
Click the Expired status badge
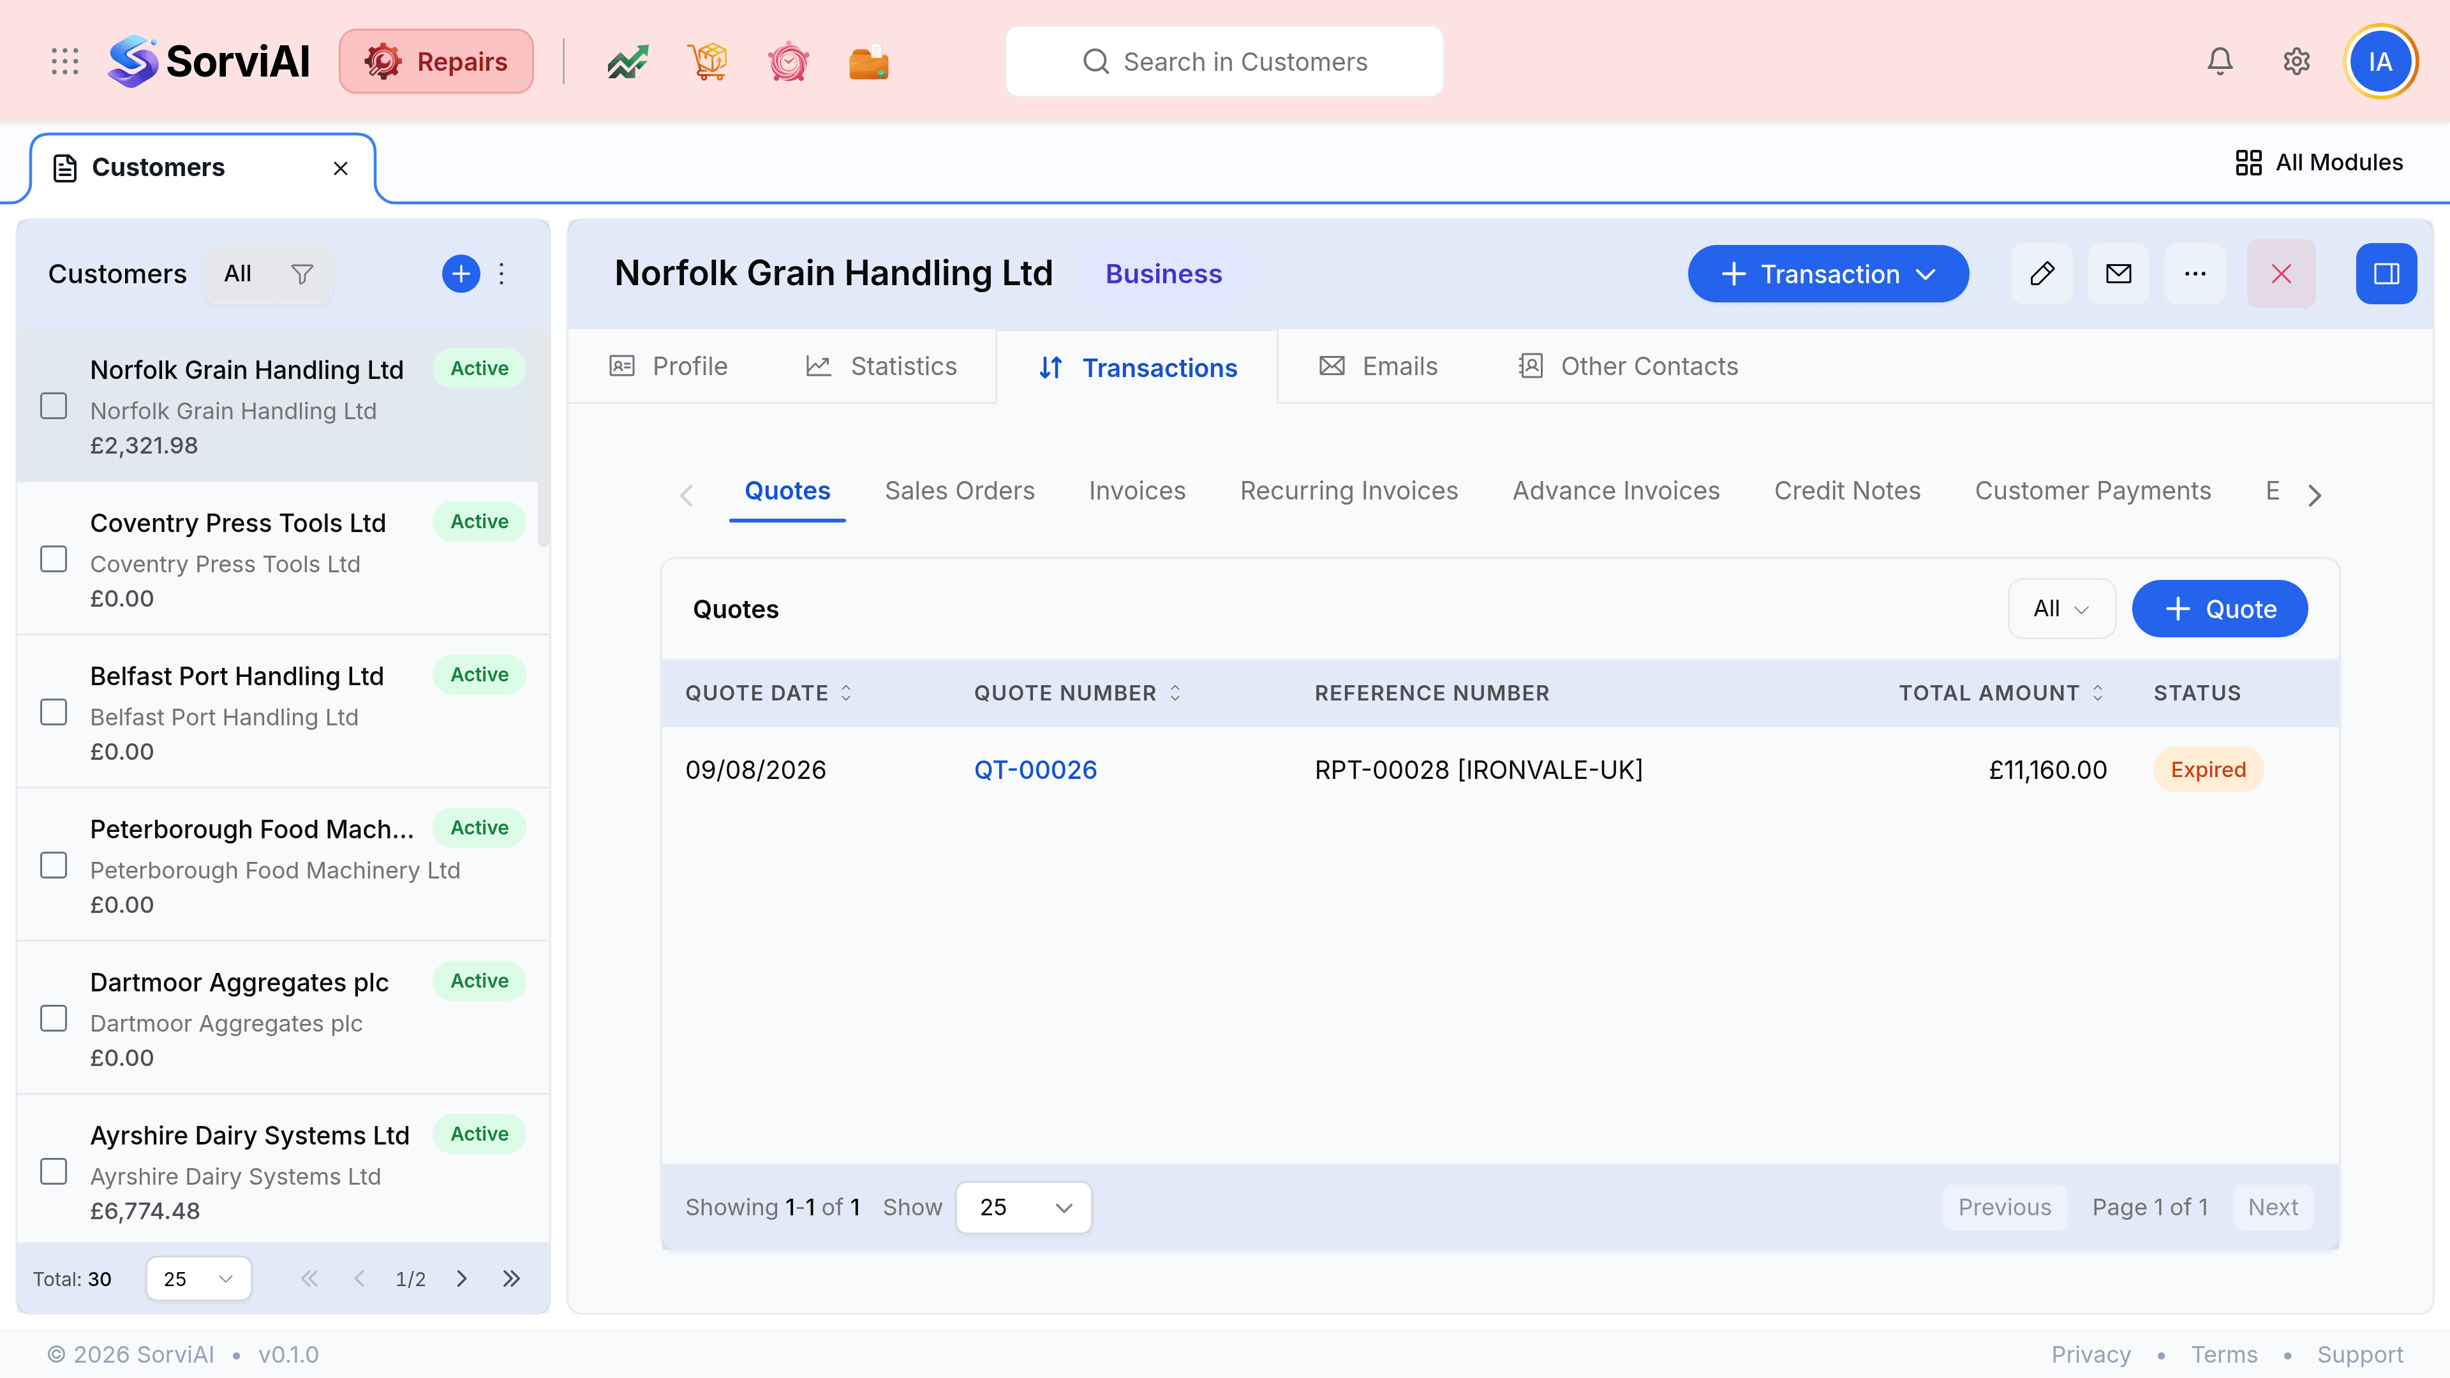click(2208, 769)
